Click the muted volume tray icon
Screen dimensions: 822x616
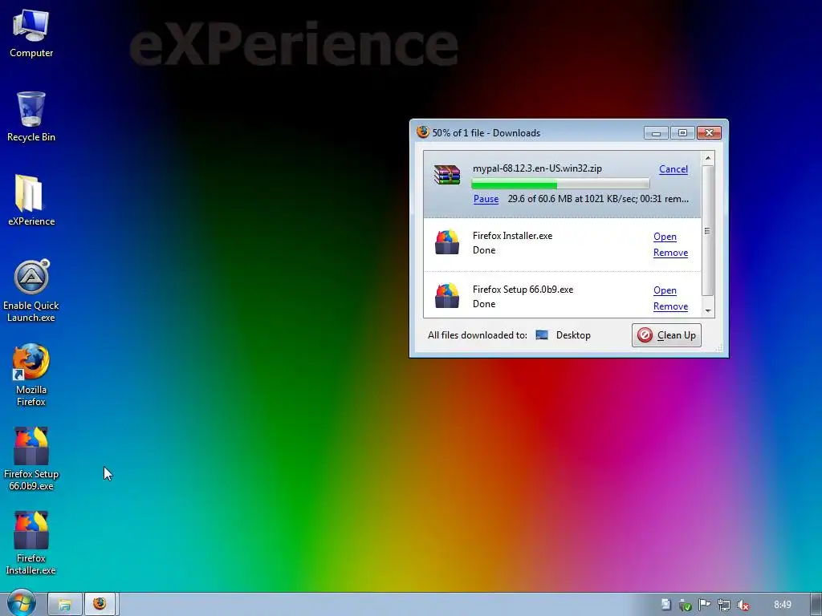click(743, 605)
